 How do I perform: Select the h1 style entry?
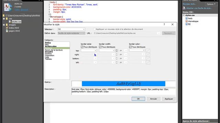189,24
